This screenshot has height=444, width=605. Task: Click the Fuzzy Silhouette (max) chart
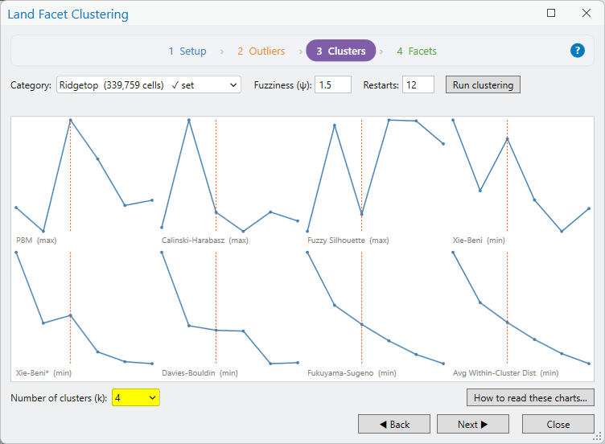[376, 181]
